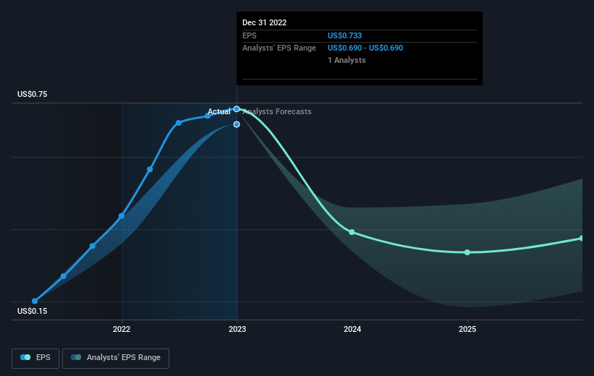Toggle the Analysts' EPS Range legend

(x=116, y=358)
